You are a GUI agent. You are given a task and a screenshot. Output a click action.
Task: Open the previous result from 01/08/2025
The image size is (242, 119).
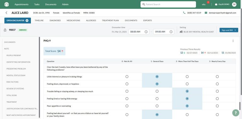pos(228,53)
